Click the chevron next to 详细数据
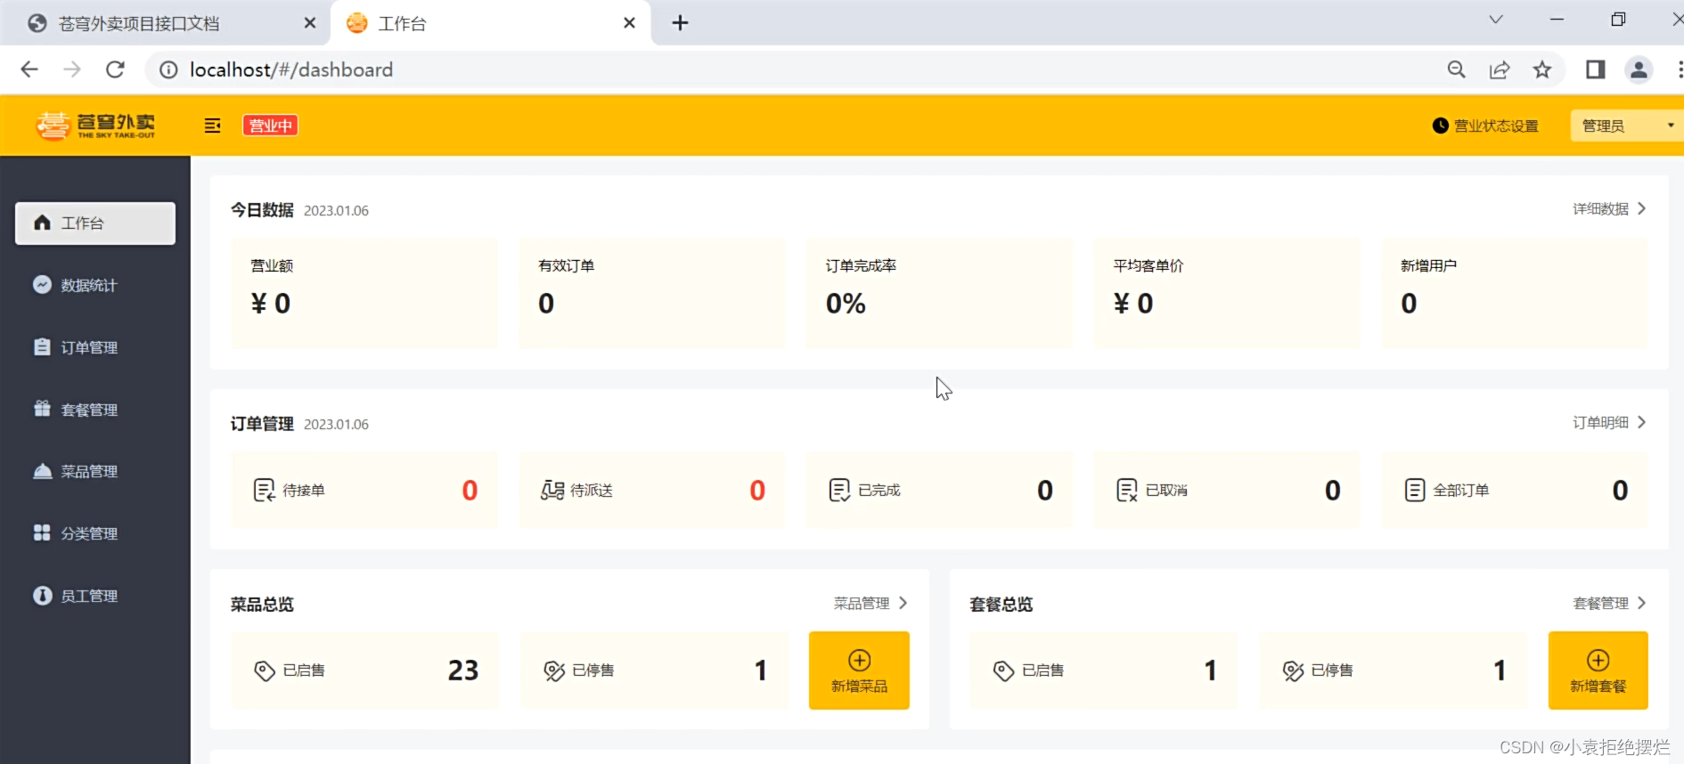 1641,208
